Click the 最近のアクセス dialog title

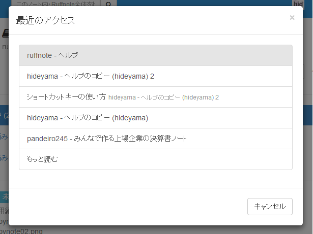(46, 20)
